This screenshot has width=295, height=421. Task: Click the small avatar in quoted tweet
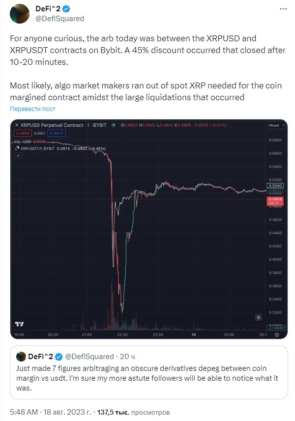21,357
